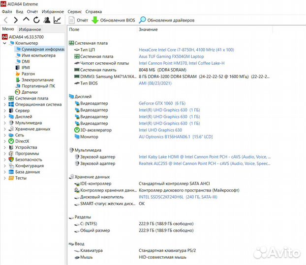Open the Вид menu

pyautogui.click(x=19, y=12)
